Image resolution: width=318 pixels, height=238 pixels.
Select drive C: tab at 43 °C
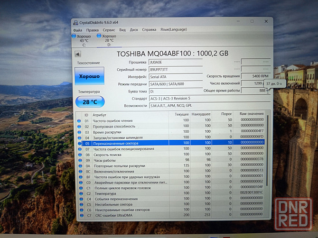click(84, 41)
